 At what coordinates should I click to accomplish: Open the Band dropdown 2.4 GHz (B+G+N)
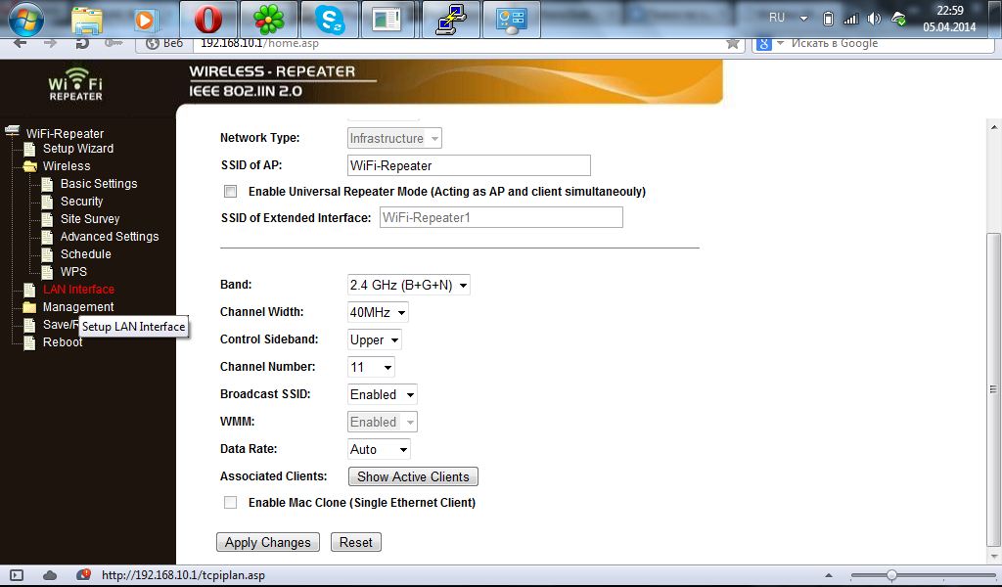coord(408,285)
